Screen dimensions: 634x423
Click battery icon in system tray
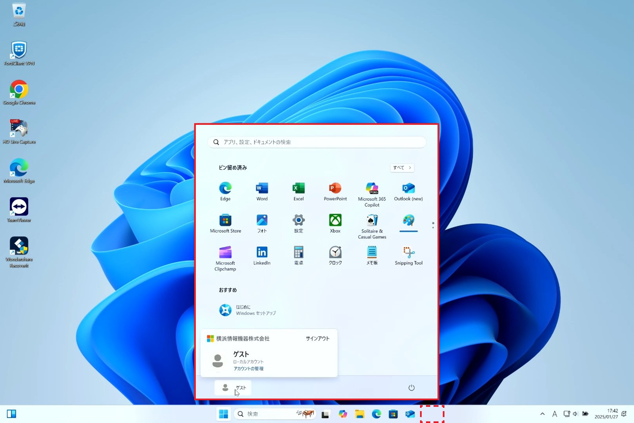pyautogui.click(x=585, y=414)
